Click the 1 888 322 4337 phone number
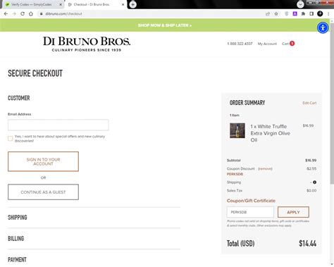This screenshot has width=334, height=267. [x=240, y=44]
